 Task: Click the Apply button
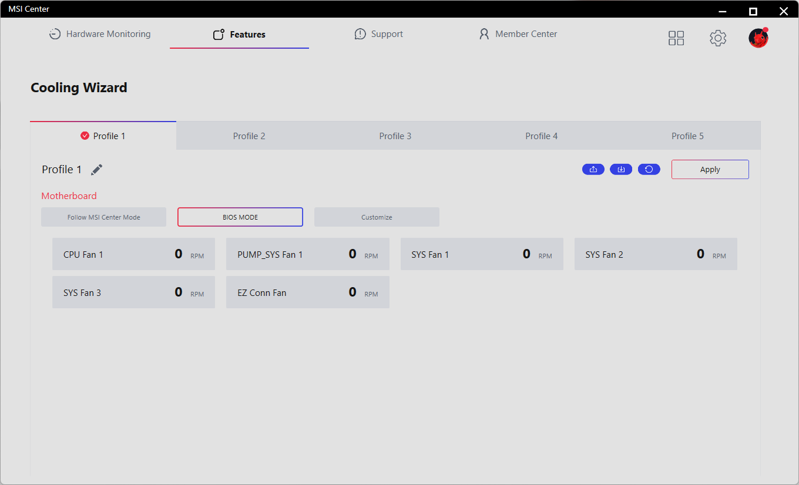710,169
